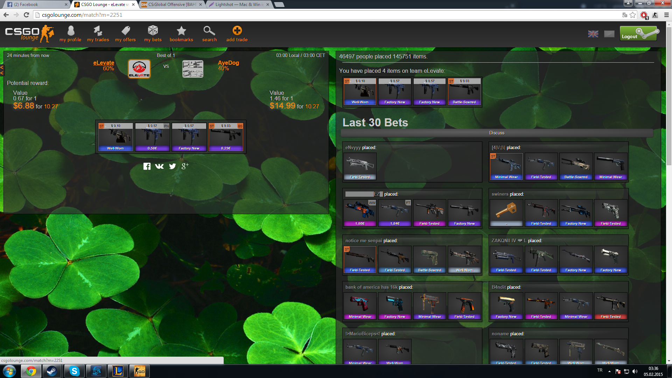Share match on VK icon
This screenshot has height=378, width=672.
(160, 166)
